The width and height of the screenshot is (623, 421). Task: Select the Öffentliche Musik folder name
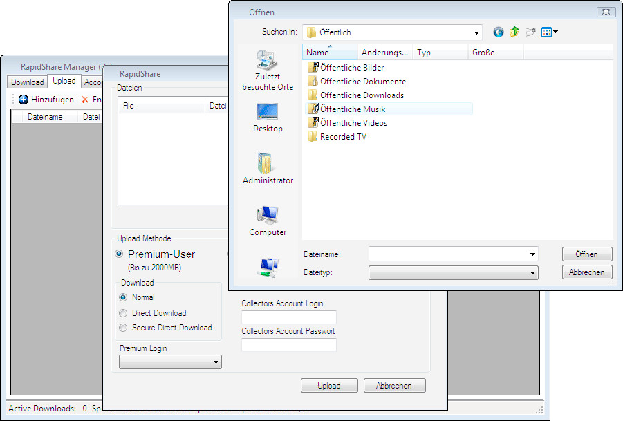pyautogui.click(x=353, y=109)
